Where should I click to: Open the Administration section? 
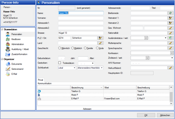coord(17,44)
